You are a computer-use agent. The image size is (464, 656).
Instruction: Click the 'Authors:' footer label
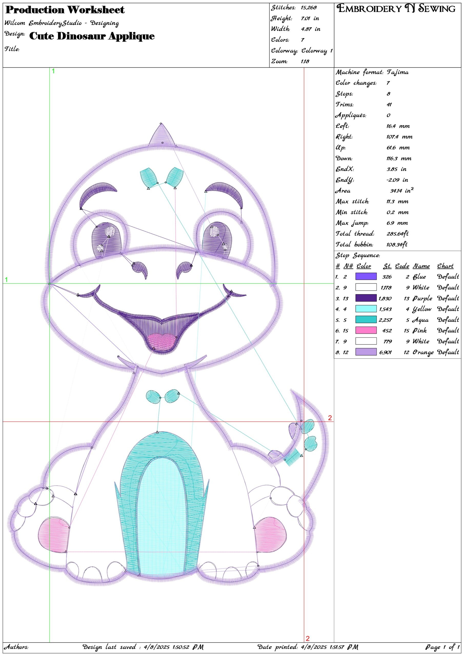(16, 647)
